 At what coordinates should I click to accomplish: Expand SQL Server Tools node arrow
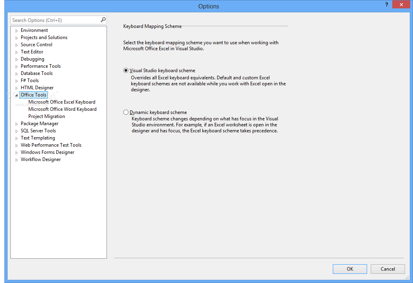pos(16,131)
